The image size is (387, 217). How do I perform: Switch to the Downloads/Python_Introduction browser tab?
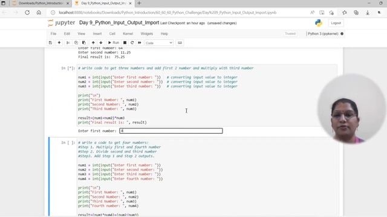[41, 3]
